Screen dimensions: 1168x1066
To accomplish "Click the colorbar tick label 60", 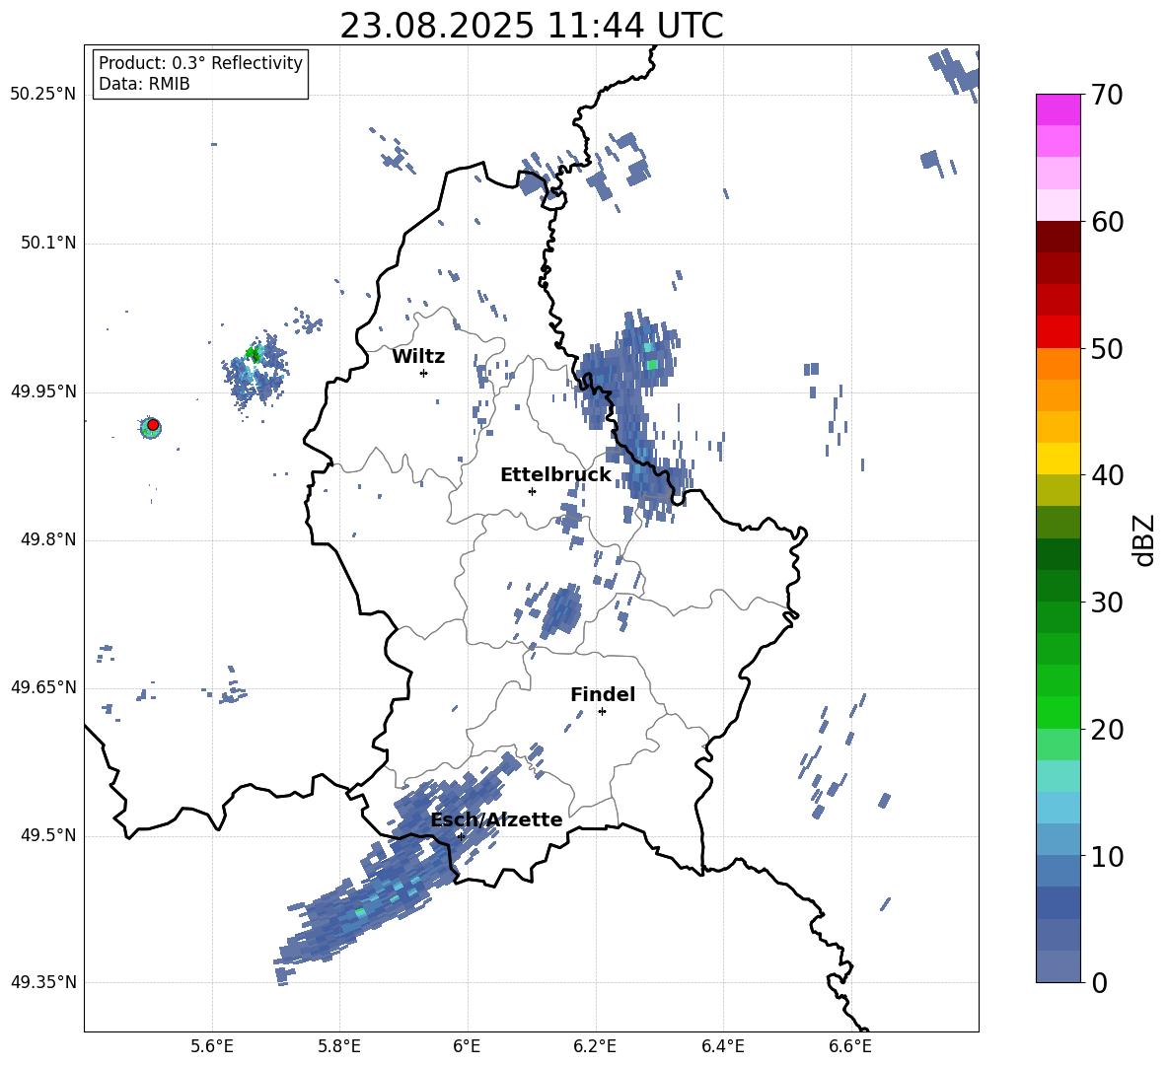I will [1107, 222].
